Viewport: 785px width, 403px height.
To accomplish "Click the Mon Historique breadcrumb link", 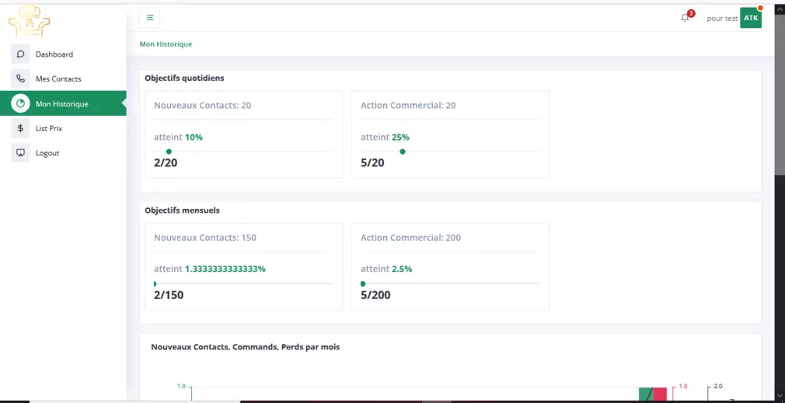I will [x=166, y=44].
